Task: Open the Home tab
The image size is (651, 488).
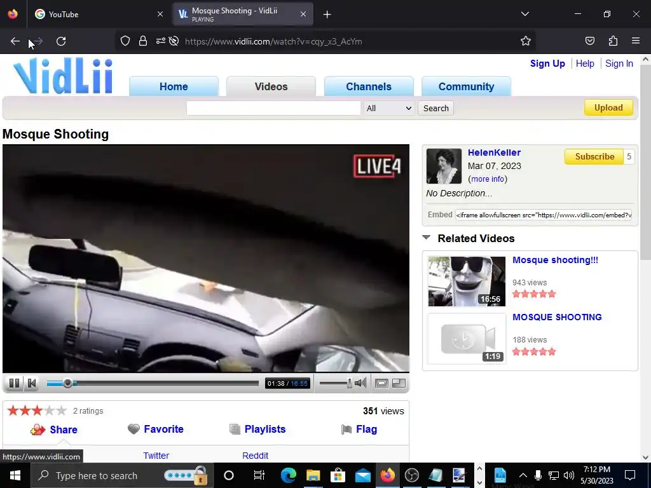Action: pyautogui.click(x=174, y=86)
